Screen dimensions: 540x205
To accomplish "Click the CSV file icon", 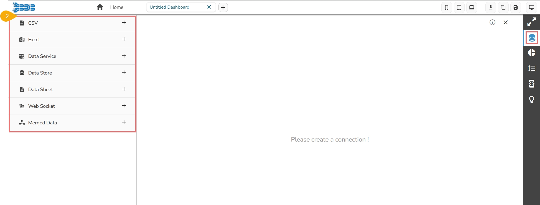I will tap(22, 23).
